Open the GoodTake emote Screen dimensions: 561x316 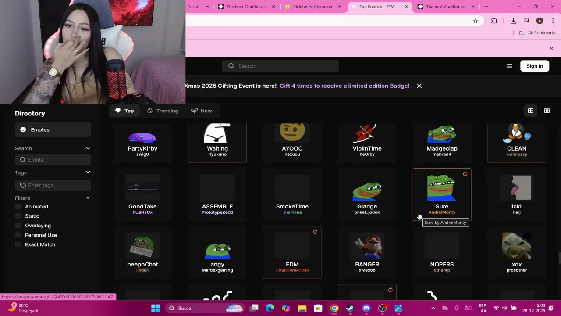click(142, 194)
